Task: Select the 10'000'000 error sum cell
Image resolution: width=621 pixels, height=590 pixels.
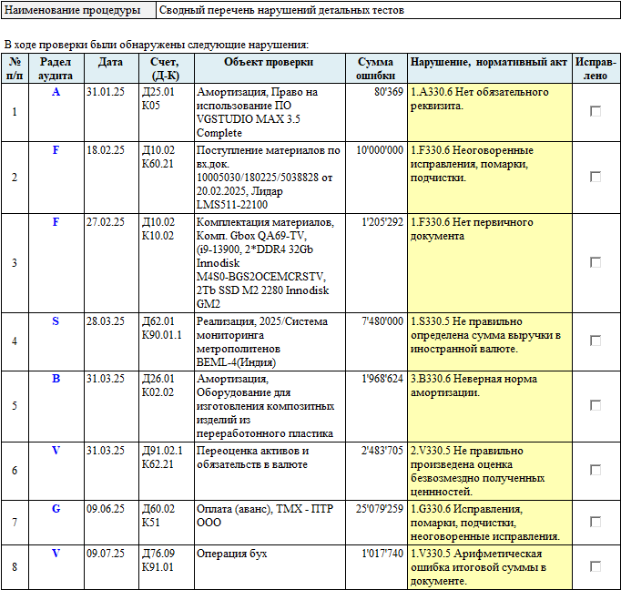Action: pos(376,178)
